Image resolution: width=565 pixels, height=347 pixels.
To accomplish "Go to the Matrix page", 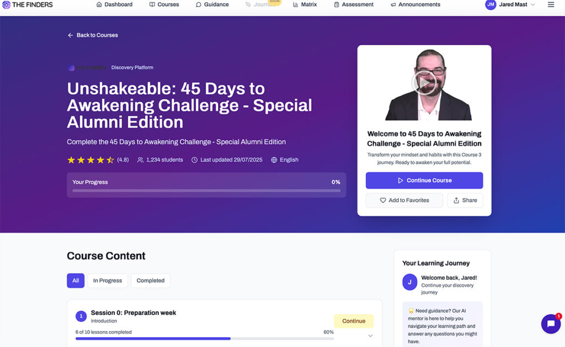I will coord(305,4).
